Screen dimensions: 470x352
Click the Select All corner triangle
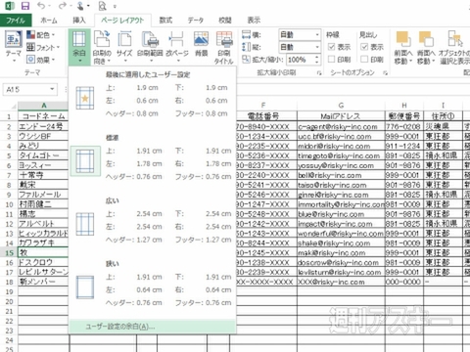(x=14, y=107)
